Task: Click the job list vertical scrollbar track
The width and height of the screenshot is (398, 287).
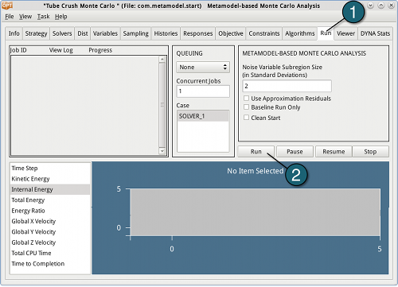Action: coord(162,105)
